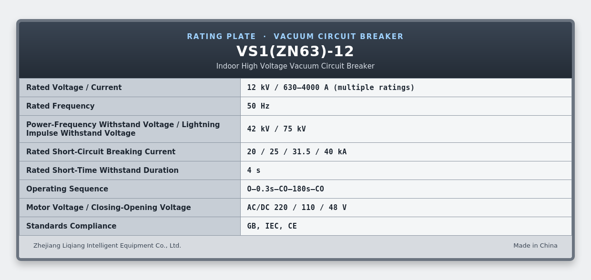Click the 42 kV / 75 kV value

[x=276, y=129]
